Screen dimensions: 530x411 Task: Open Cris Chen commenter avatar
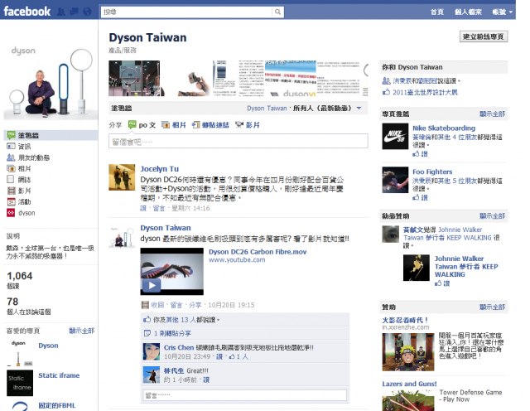pos(151,351)
